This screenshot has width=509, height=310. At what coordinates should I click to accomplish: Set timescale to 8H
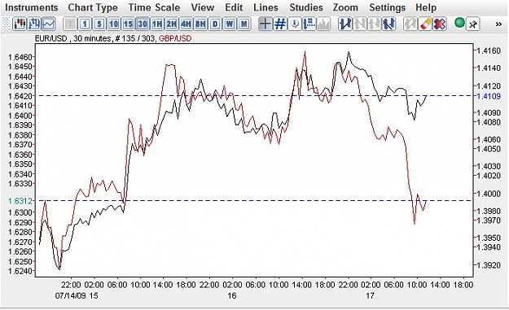coord(200,24)
